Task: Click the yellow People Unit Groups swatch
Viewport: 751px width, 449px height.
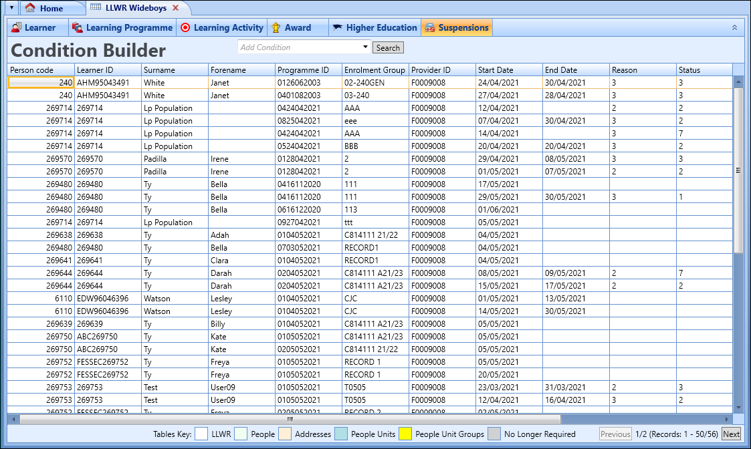Action: point(405,434)
